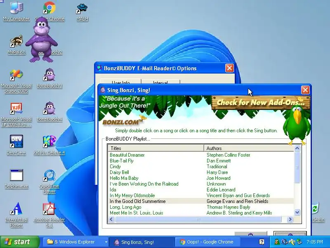Select In the Good Old Summertime row
Image resolution: width=330 pixels, height=248 pixels.
[x=201, y=201]
